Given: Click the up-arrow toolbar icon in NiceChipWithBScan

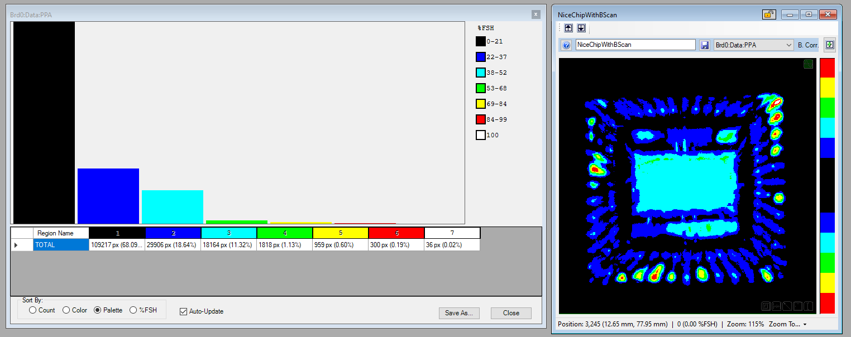Looking at the screenshot, I should pos(568,28).
